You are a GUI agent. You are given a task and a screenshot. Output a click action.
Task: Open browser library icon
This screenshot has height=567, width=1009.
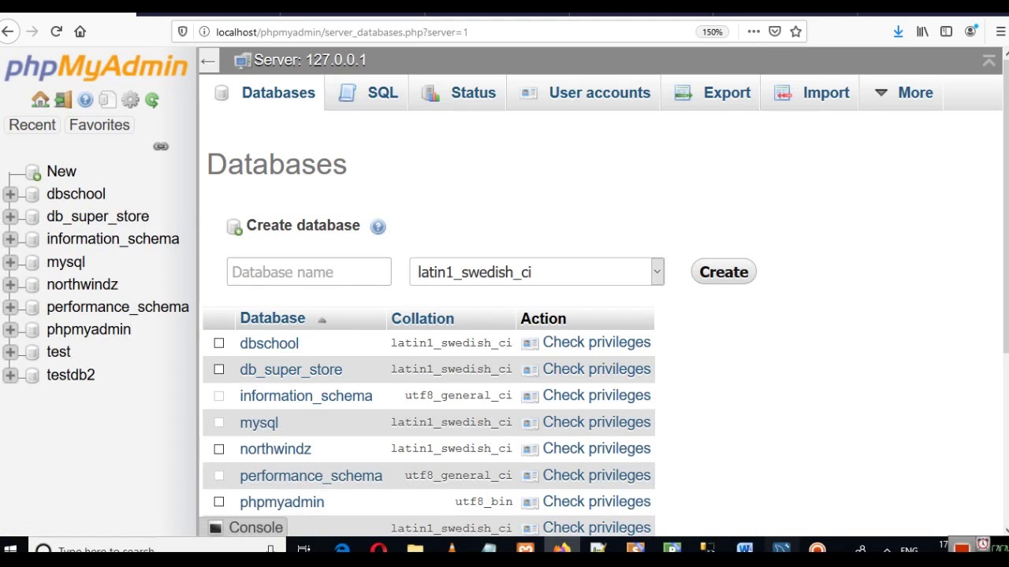coord(922,31)
